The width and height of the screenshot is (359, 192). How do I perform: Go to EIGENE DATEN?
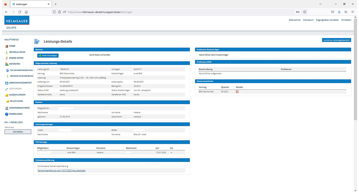click(x=16, y=58)
